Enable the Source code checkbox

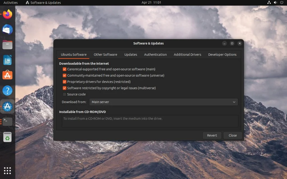click(64, 94)
